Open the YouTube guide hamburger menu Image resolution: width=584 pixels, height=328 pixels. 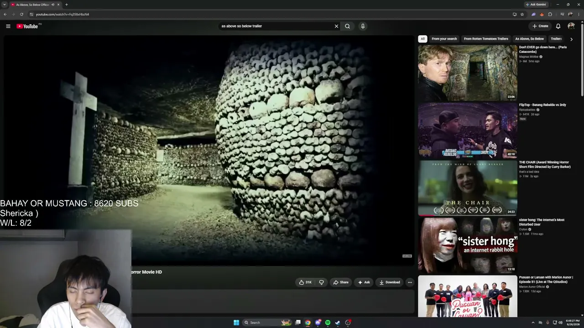tap(8, 26)
